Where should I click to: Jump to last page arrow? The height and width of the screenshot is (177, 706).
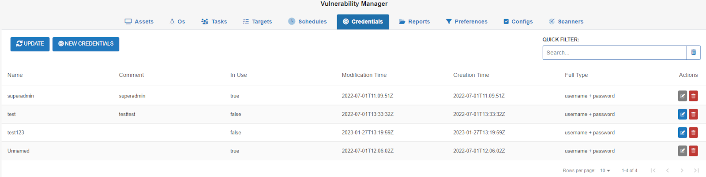click(x=696, y=170)
